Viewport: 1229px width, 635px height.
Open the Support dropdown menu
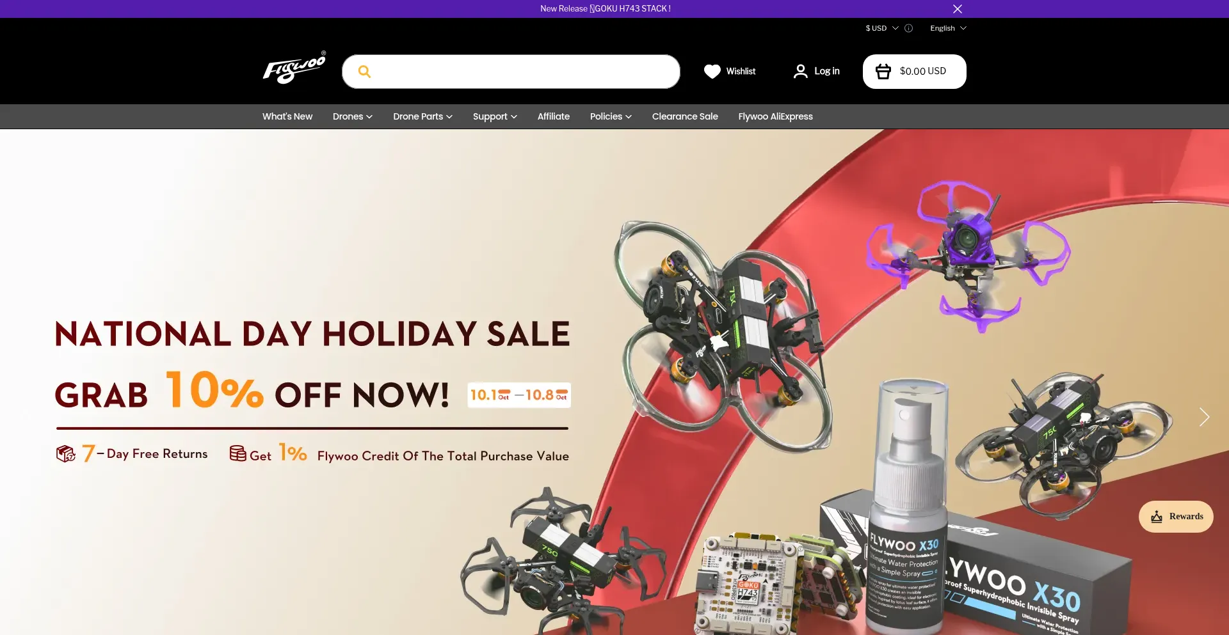click(x=495, y=116)
